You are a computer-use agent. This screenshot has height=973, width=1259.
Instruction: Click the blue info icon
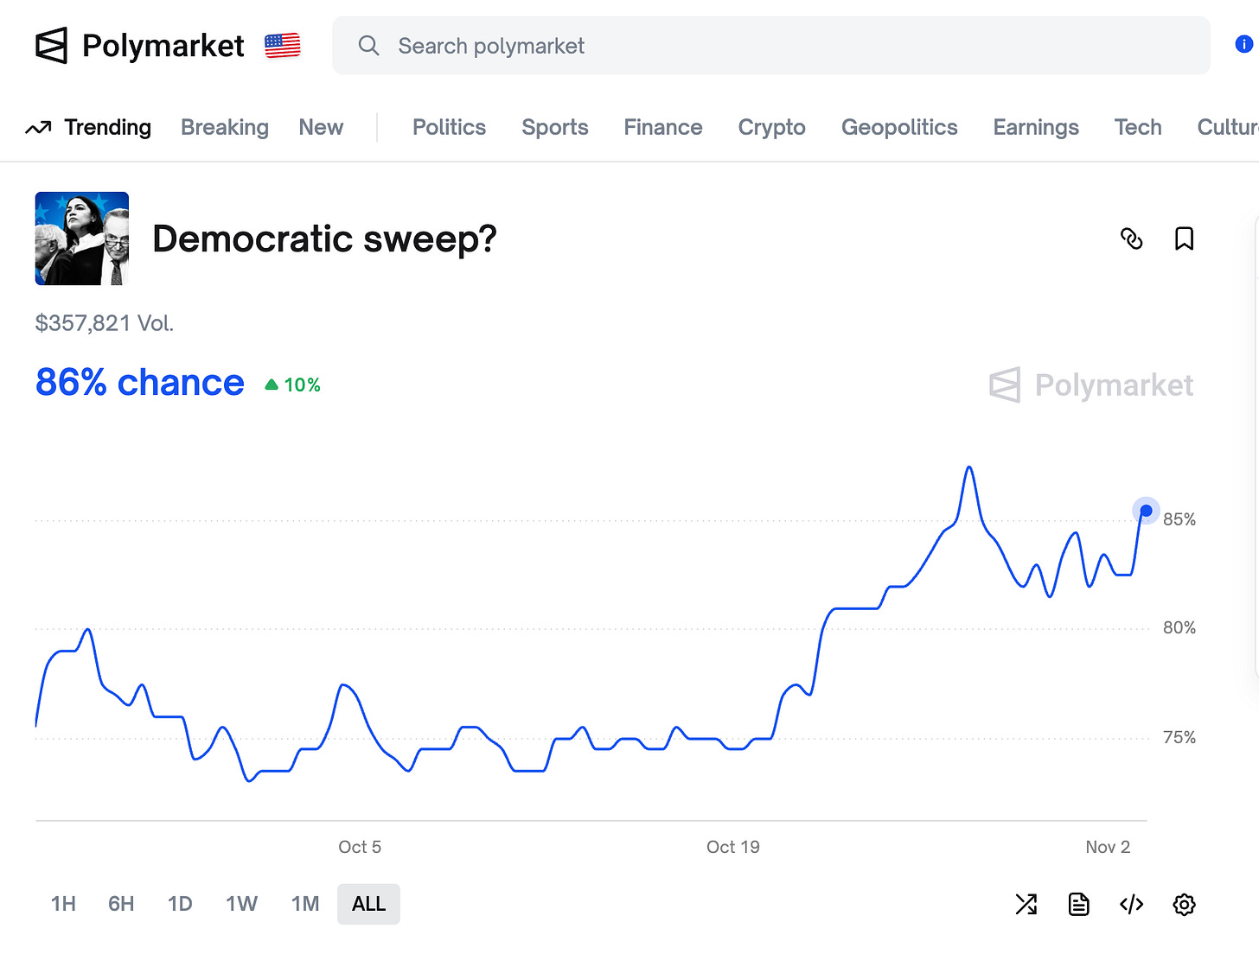pos(1243,44)
